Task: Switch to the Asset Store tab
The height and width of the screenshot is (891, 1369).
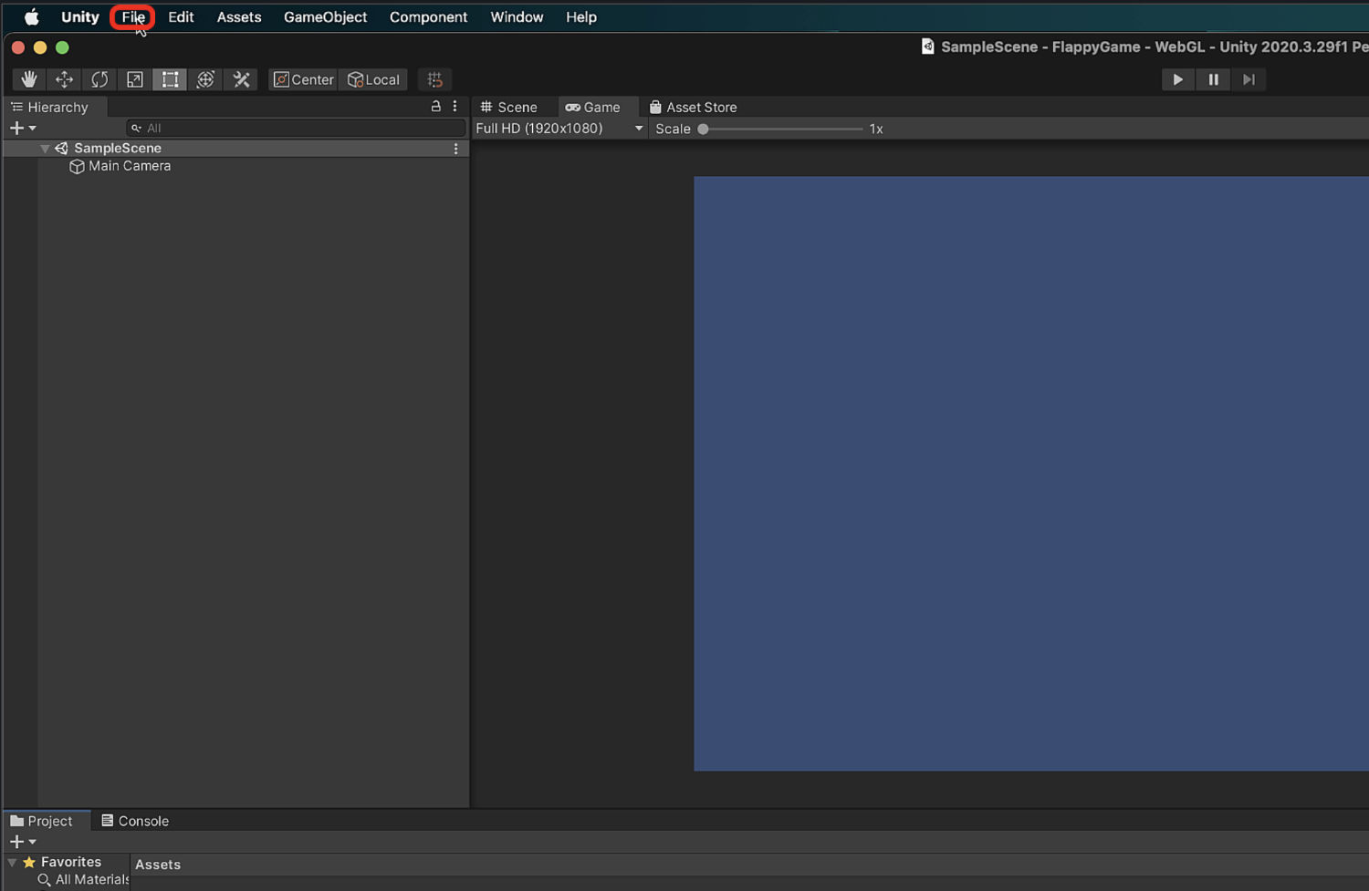Action: coord(693,107)
